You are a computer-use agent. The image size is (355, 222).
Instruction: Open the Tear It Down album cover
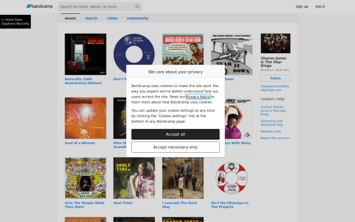point(231,54)
